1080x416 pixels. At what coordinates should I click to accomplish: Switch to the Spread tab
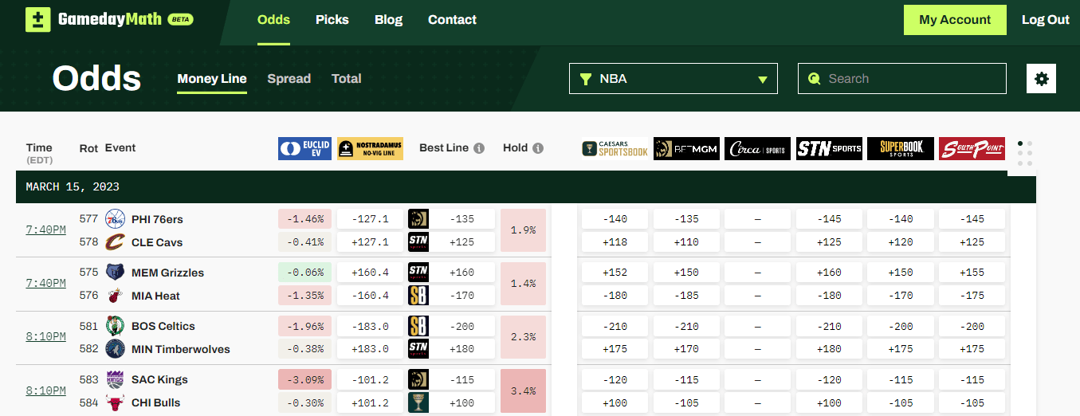click(289, 79)
